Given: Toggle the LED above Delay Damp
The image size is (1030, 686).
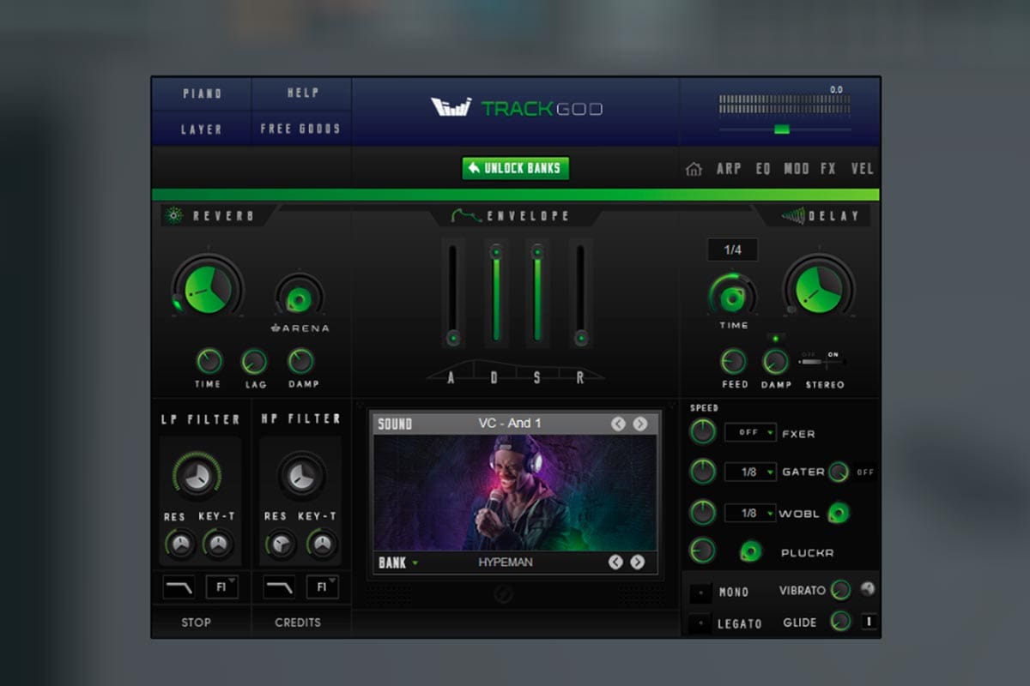Looking at the screenshot, I should pos(774,338).
